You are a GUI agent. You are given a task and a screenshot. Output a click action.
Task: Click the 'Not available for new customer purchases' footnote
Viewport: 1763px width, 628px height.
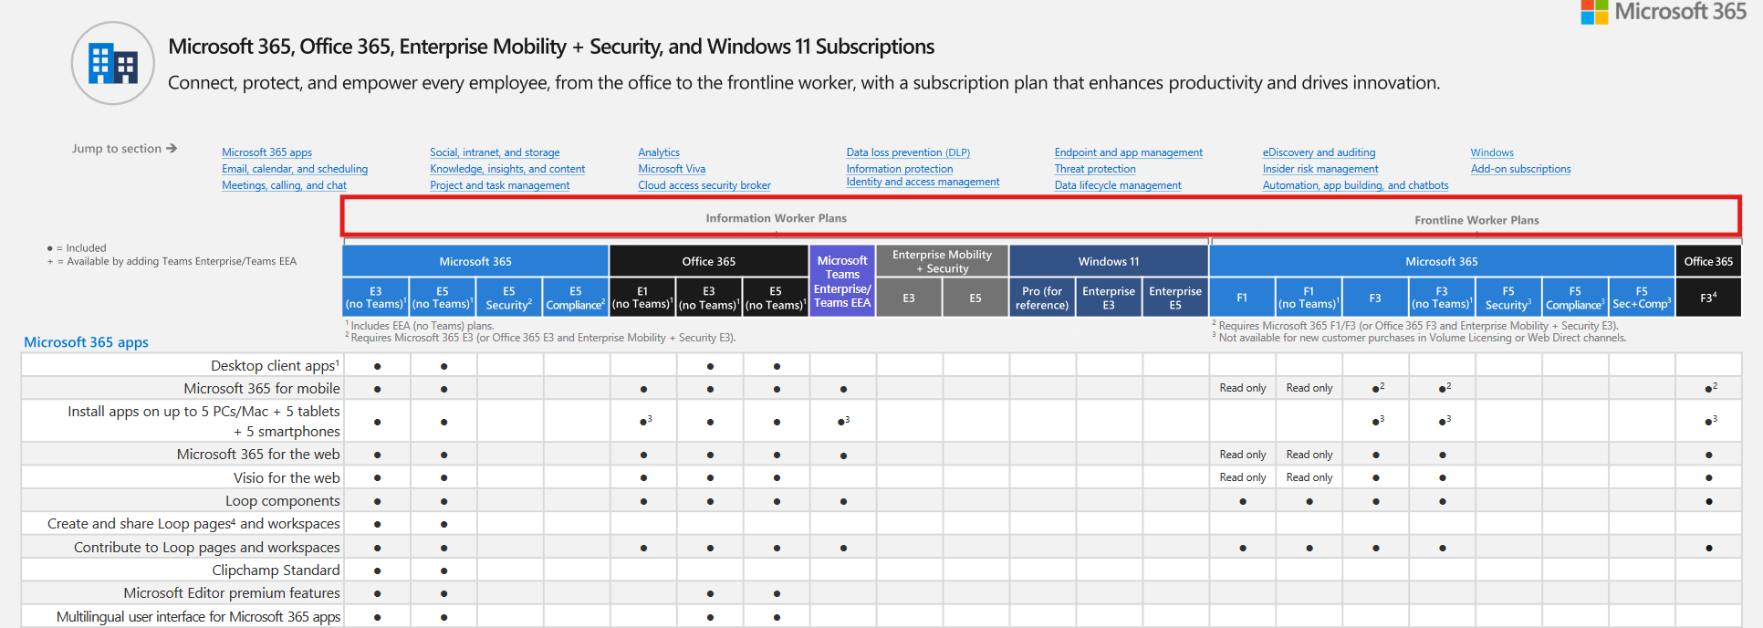pos(1419,338)
